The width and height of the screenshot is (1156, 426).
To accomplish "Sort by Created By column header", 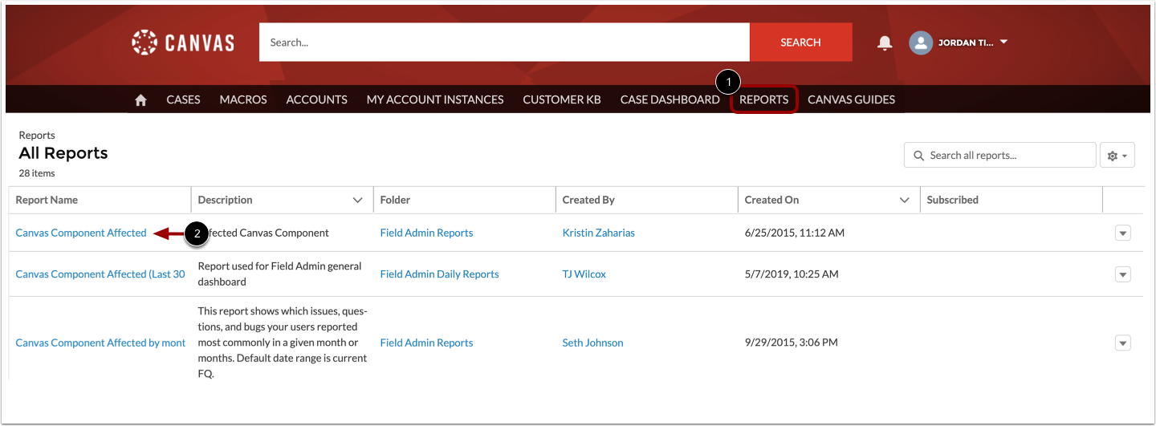I will (x=588, y=201).
